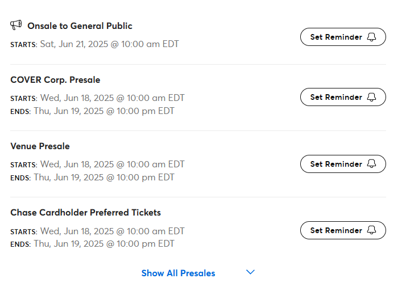Click the Chase Cardholder start date text
Viewport: 402px width, 287px height.
[x=112, y=231]
